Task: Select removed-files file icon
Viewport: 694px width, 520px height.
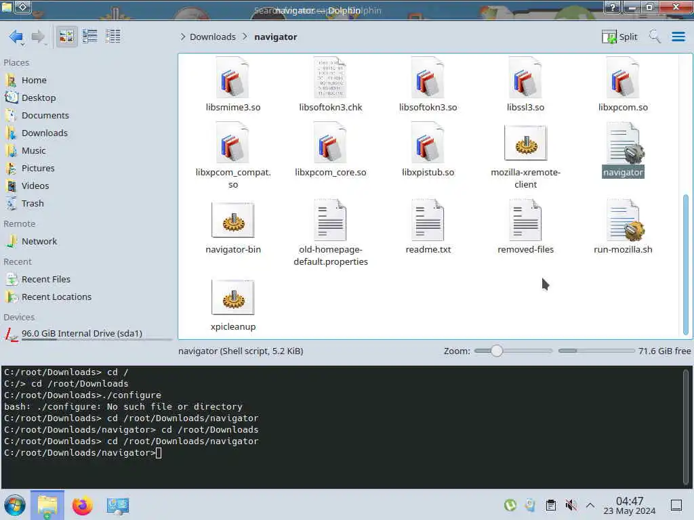Action: (x=525, y=220)
